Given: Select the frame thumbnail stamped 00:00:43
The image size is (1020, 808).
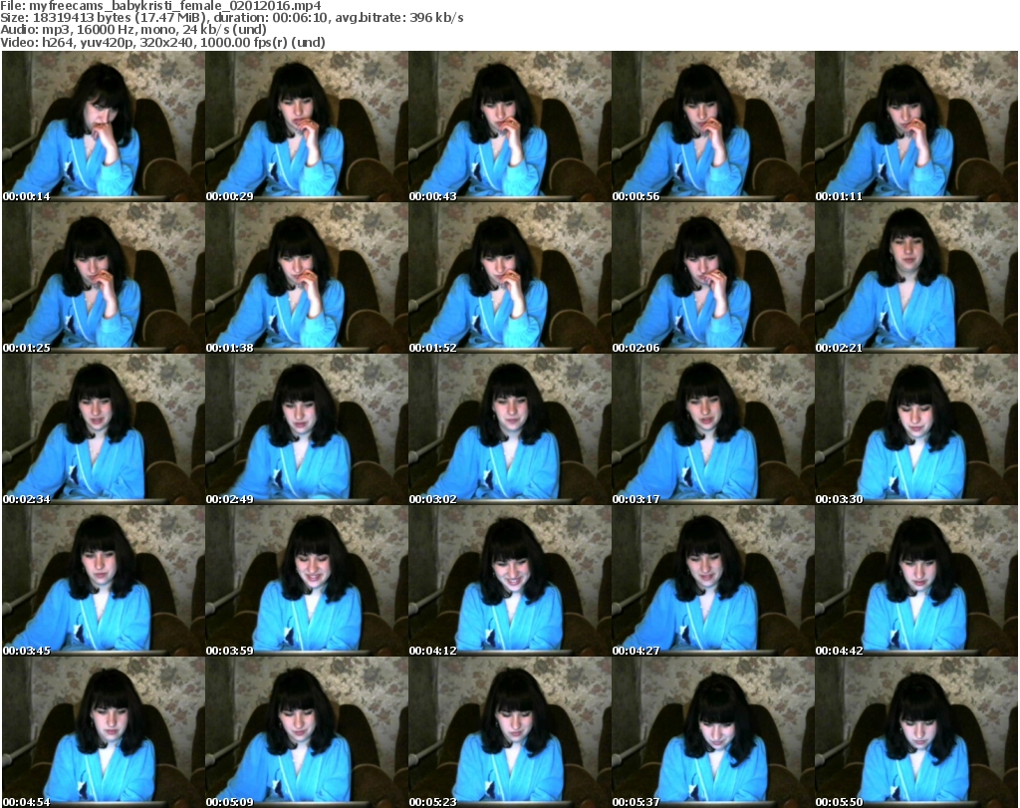Looking at the screenshot, I should (510, 127).
